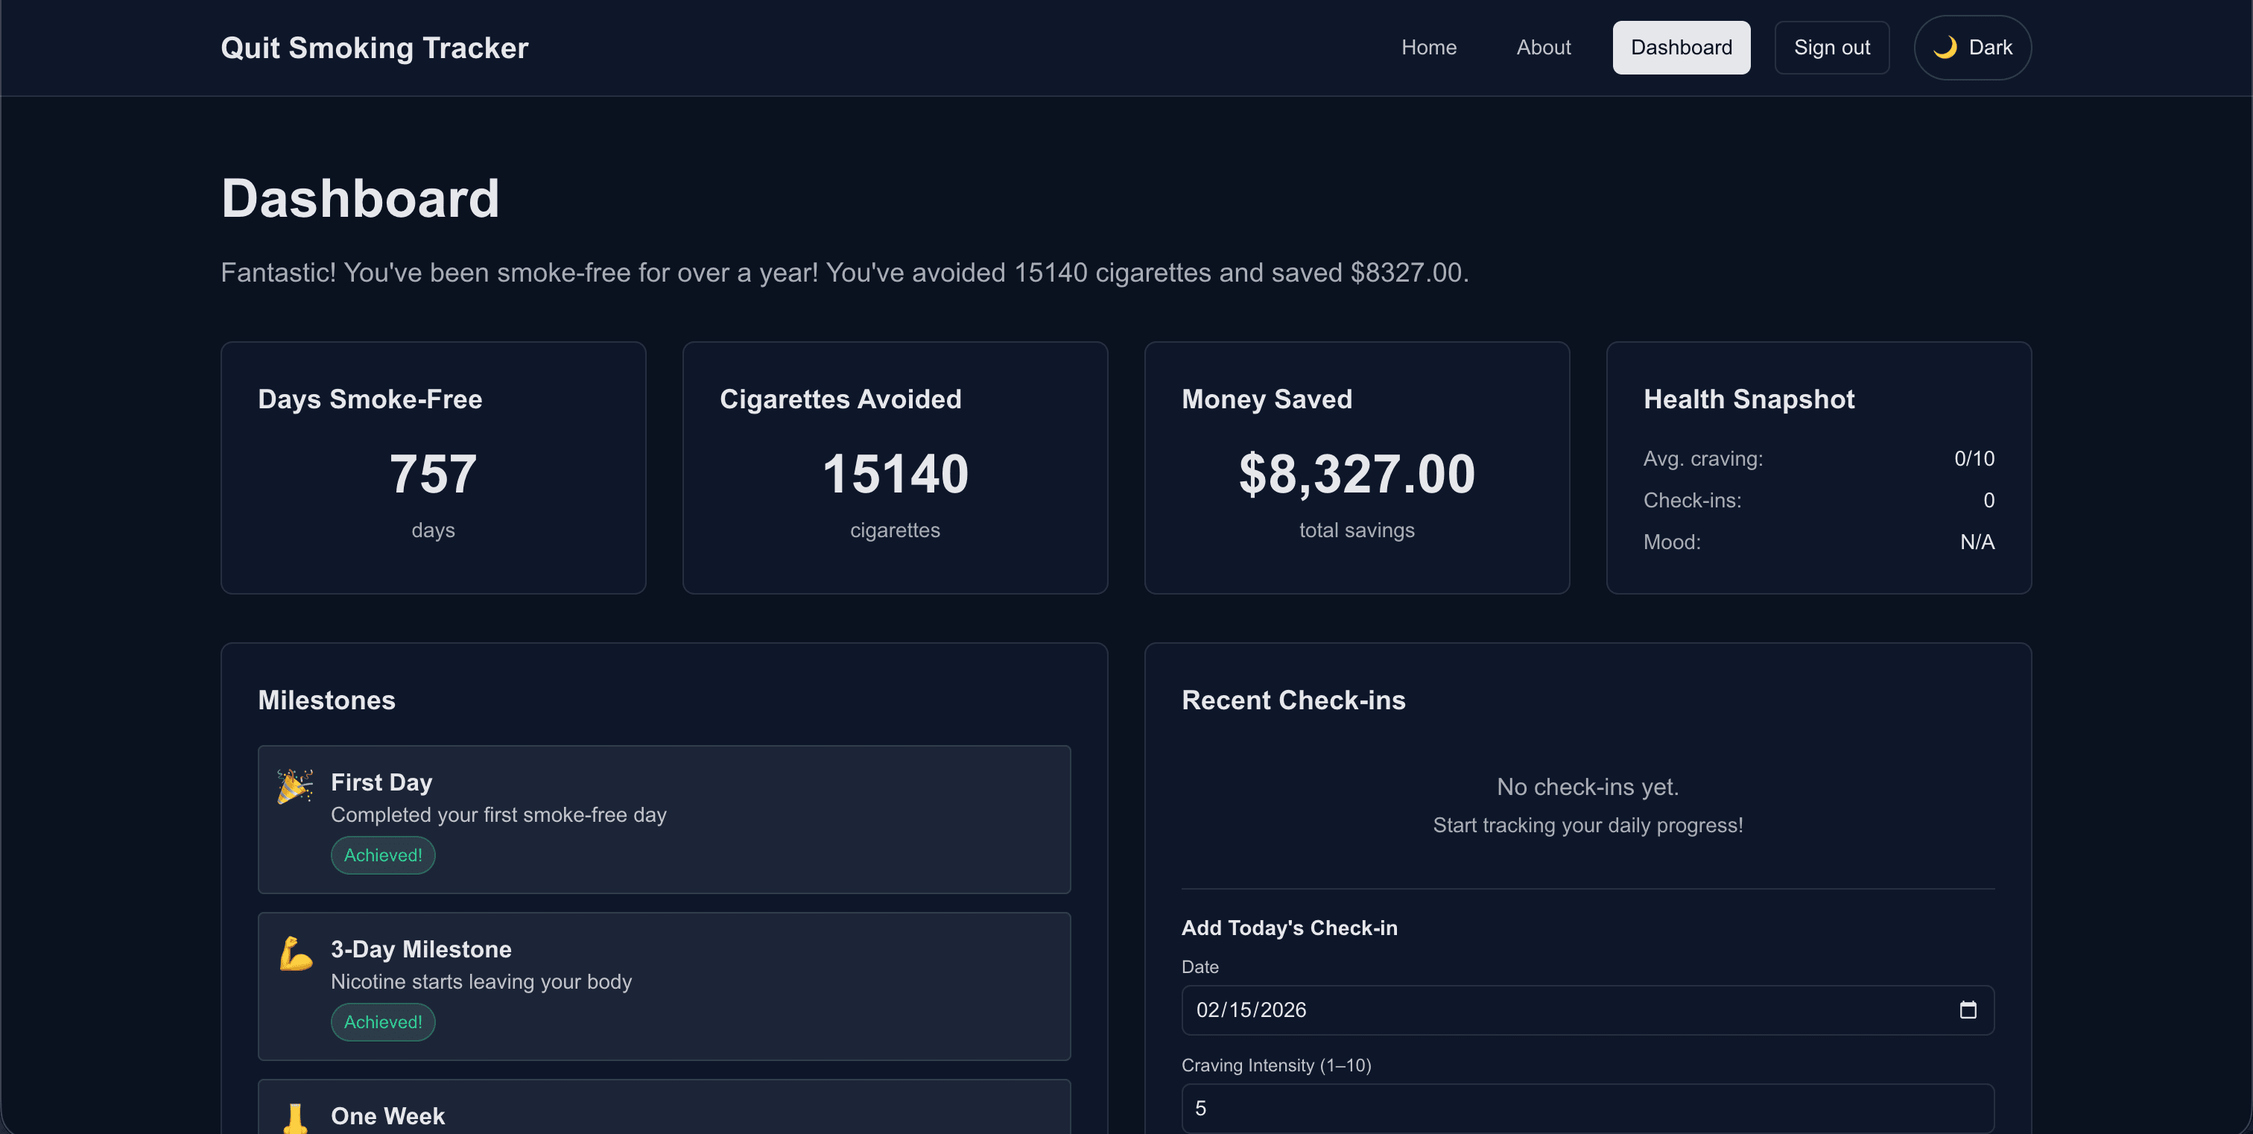Click the Milestones section heading

(x=326, y=700)
